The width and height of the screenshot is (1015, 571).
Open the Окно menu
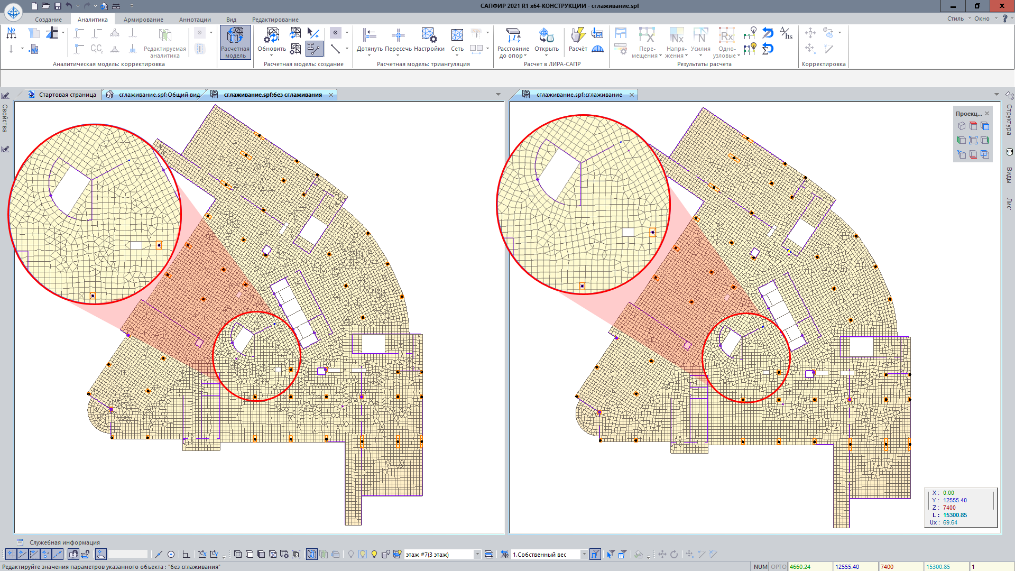pyautogui.click(x=982, y=19)
